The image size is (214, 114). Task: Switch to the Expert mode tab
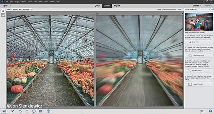coord(117,6)
